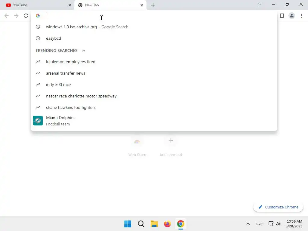The image size is (308, 231).
Task: Choose 'lululemon employees fired' trending search
Action: click(154, 62)
